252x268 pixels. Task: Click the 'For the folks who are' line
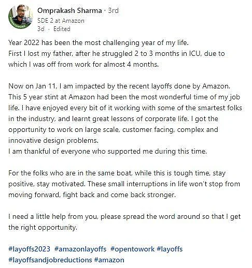117,173
